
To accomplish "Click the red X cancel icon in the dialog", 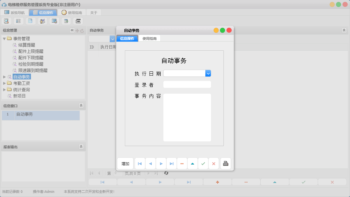I will pos(214,163).
